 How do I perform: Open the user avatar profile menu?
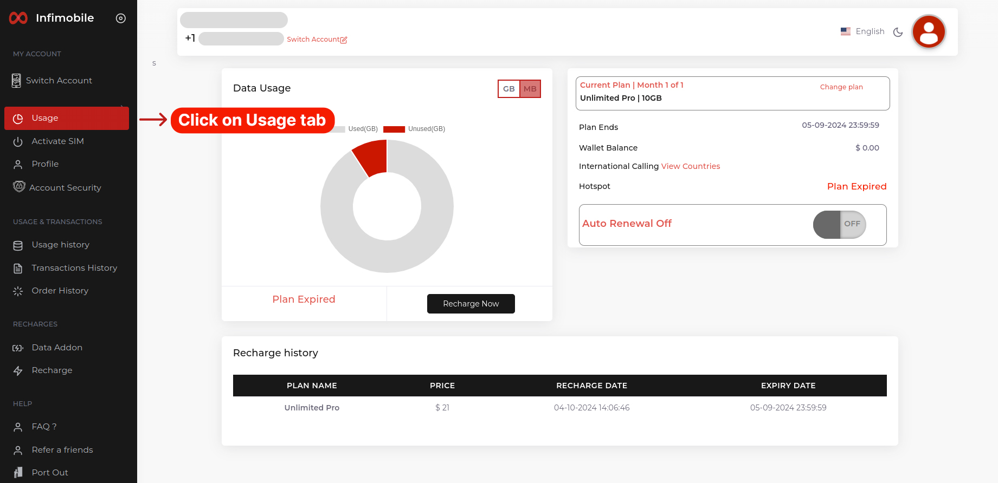click(929, 32)
